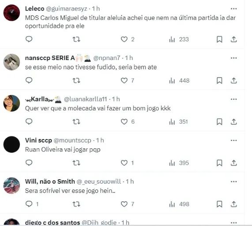The width and height of the screenshot is (252, 226).
Task: Share the nansccp SERIE A tweet
Action: 233,80
